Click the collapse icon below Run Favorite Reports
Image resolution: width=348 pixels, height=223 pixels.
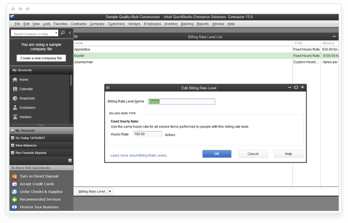[70, 161]
